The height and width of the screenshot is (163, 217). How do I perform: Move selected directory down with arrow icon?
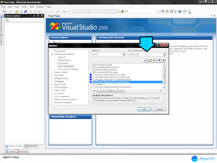click(159, 60)
